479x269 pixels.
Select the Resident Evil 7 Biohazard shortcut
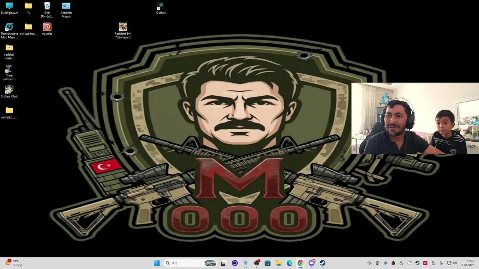click(123, 31)
